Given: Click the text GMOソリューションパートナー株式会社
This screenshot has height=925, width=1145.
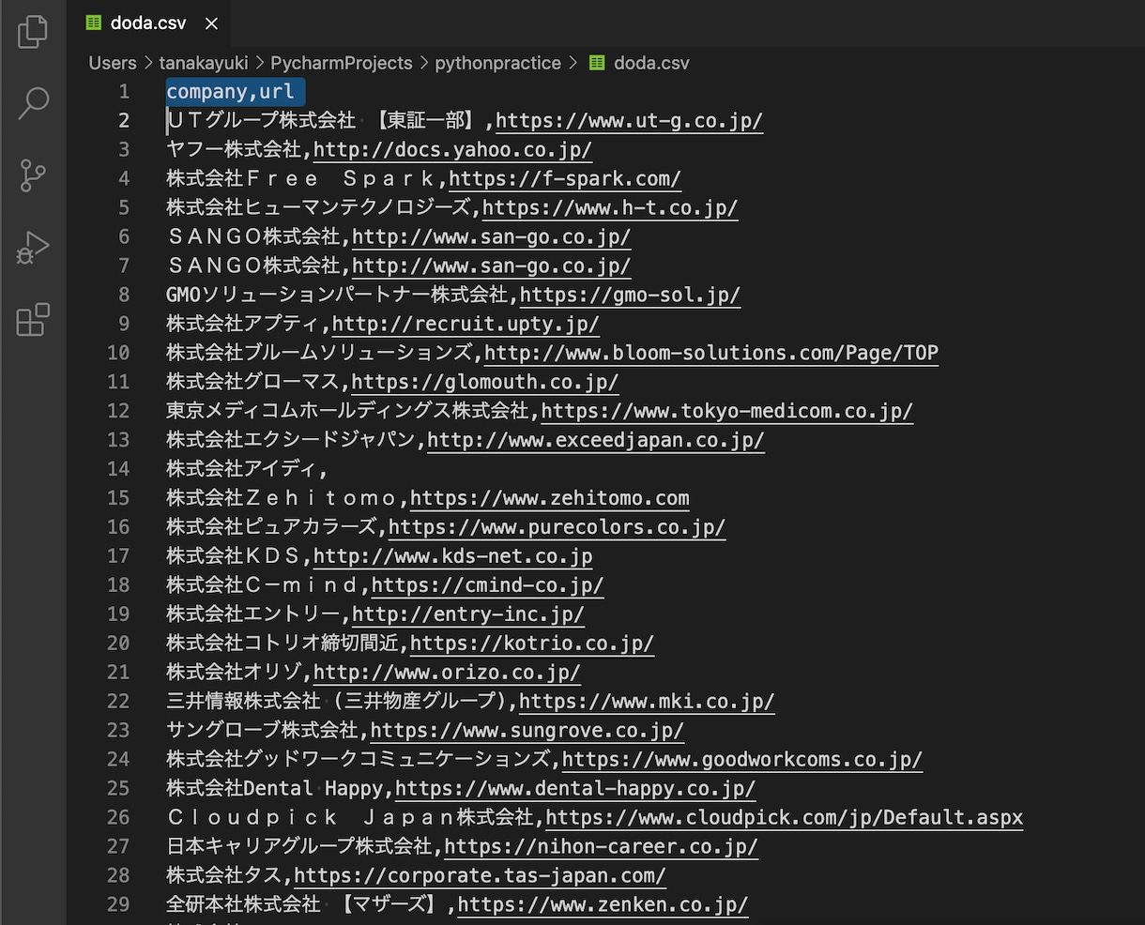Looking at the screenshot, I should pyautogui.click(x=337, y=295).
